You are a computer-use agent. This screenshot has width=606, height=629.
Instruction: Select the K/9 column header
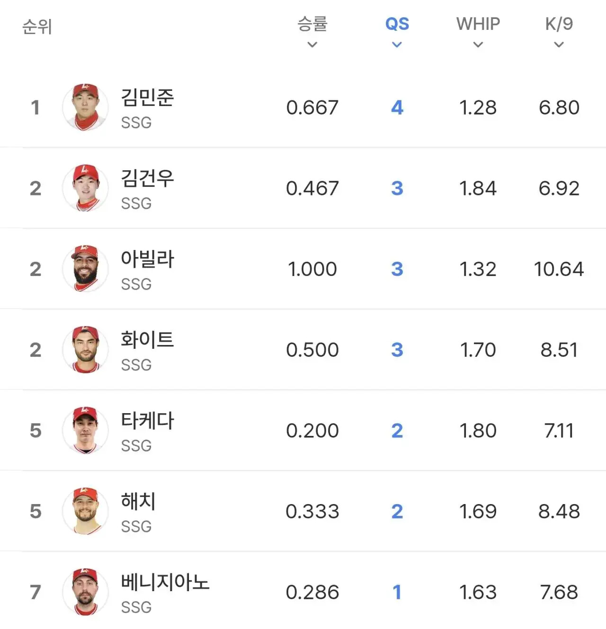[559, 24]
